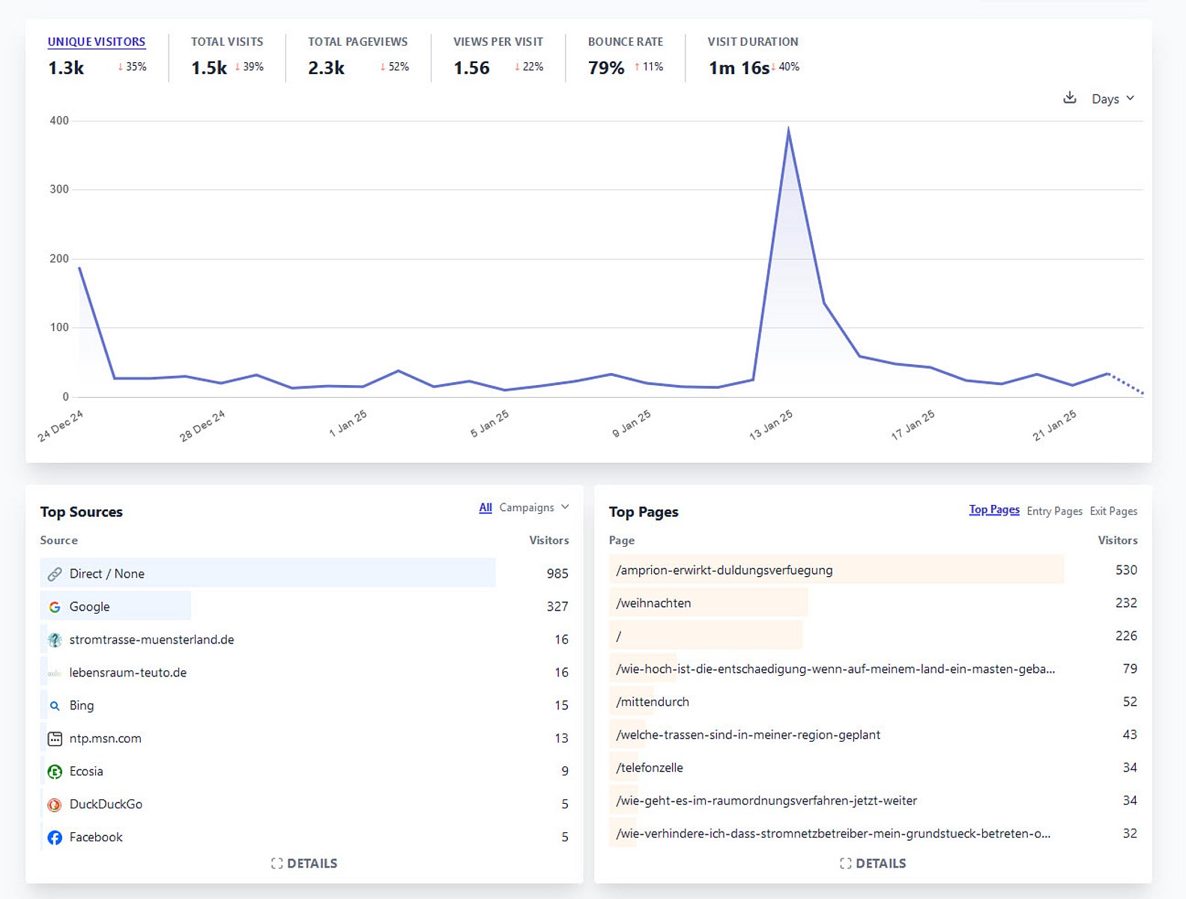Viewport: 1186px width, 899px height.
Task: Click the Google logo icon in sources
Action: click(55, 607)
